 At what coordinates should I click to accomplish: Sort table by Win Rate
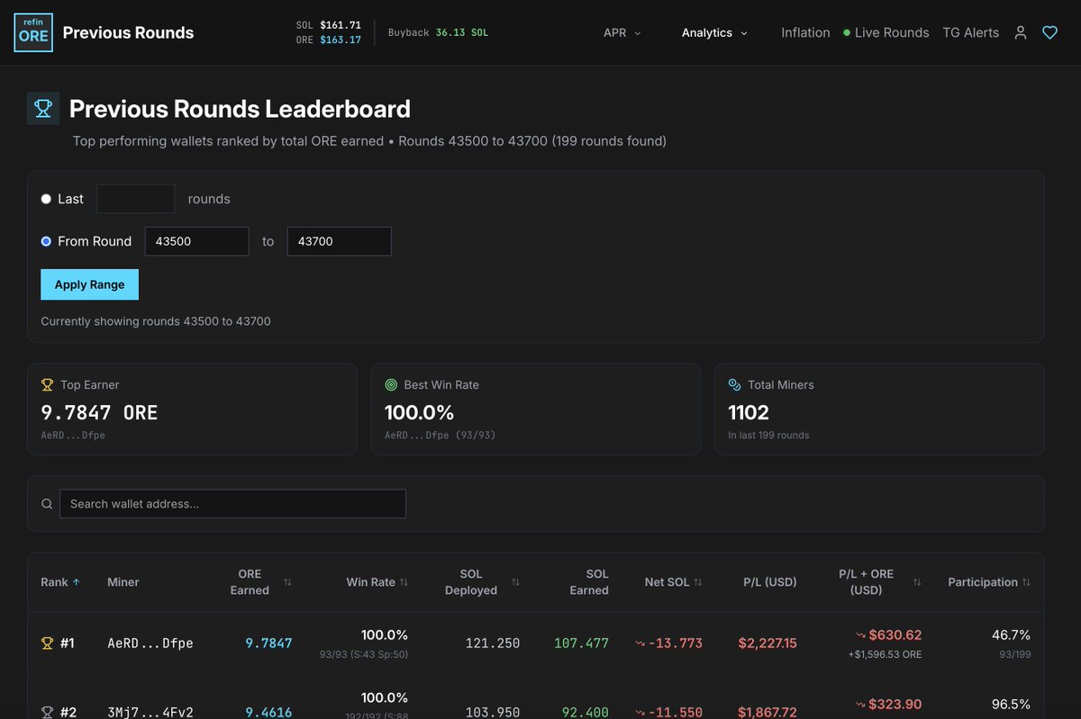coord(404,582)
